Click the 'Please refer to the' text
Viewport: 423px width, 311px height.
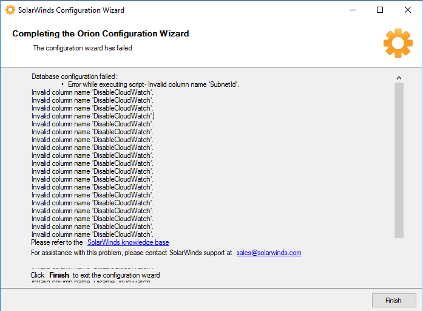[57, 242]
